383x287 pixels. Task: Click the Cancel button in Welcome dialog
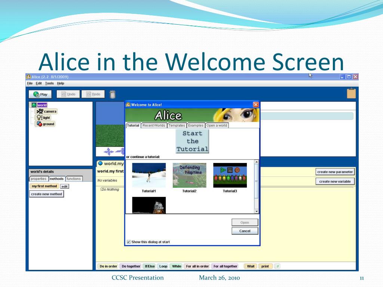[245, 231]
